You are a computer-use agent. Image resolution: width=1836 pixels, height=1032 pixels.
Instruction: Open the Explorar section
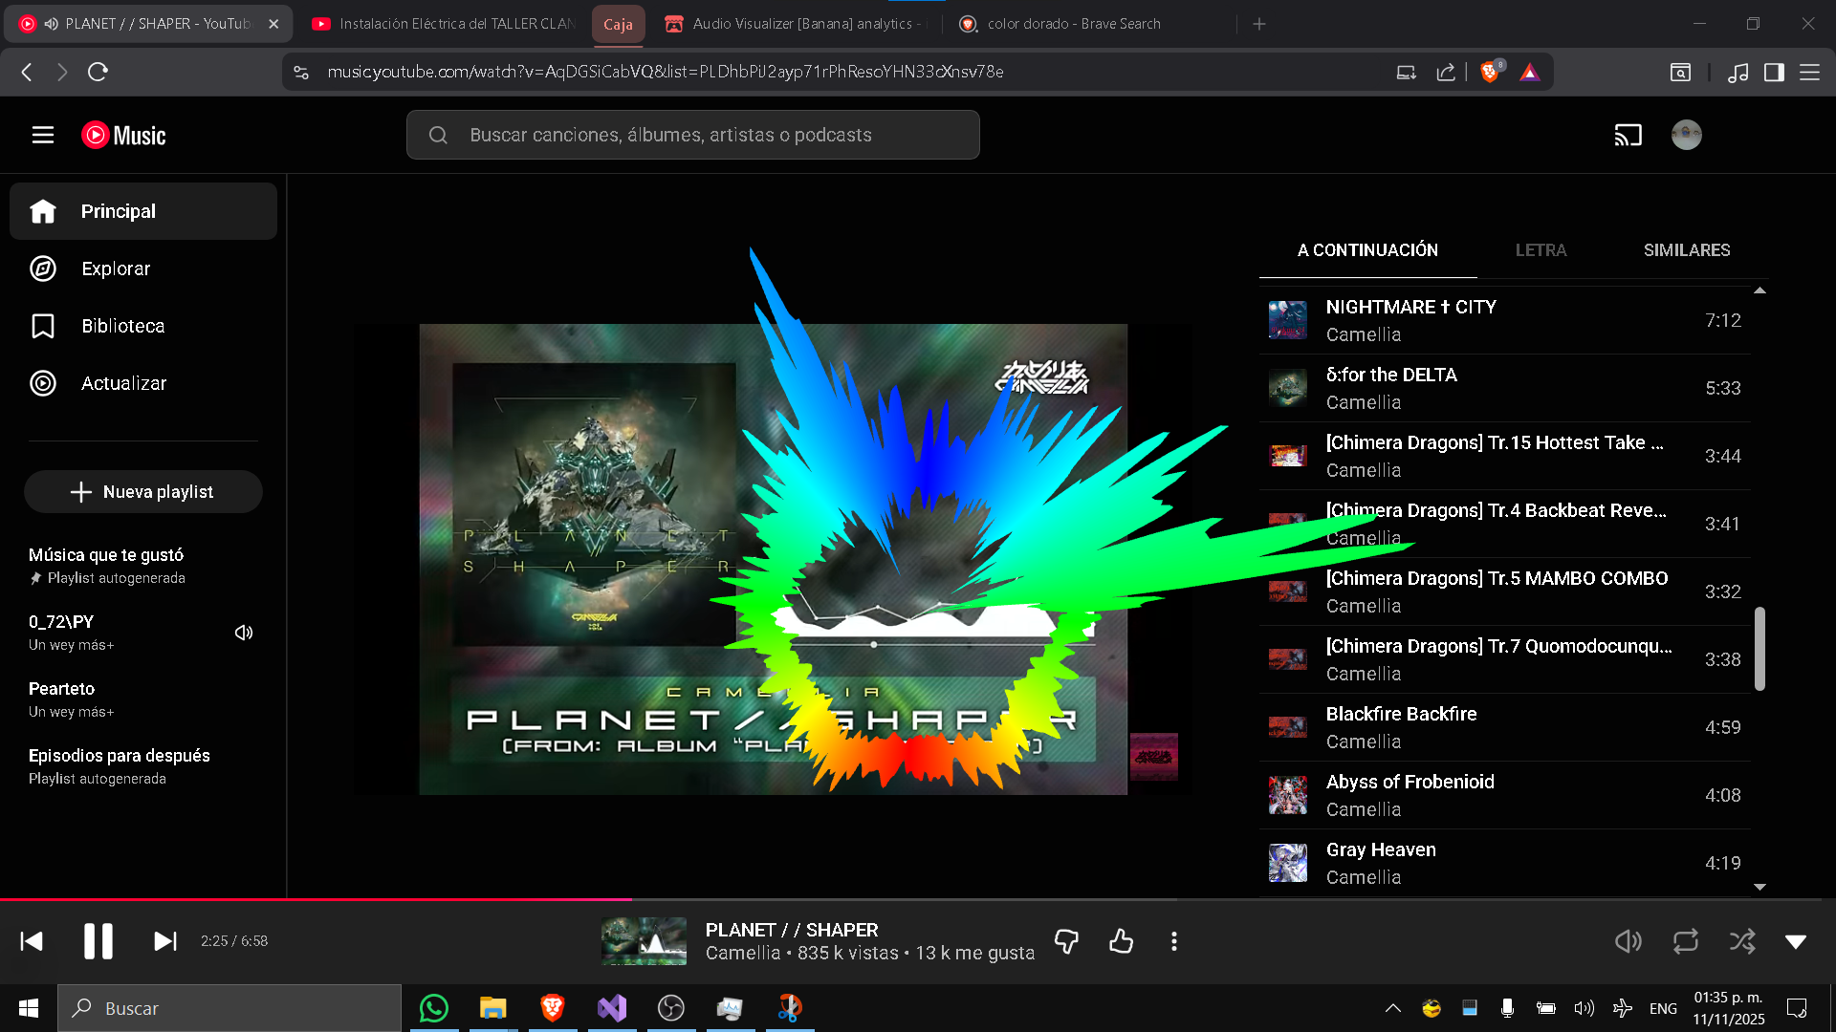pyautogui.click(x=115, y=269)
